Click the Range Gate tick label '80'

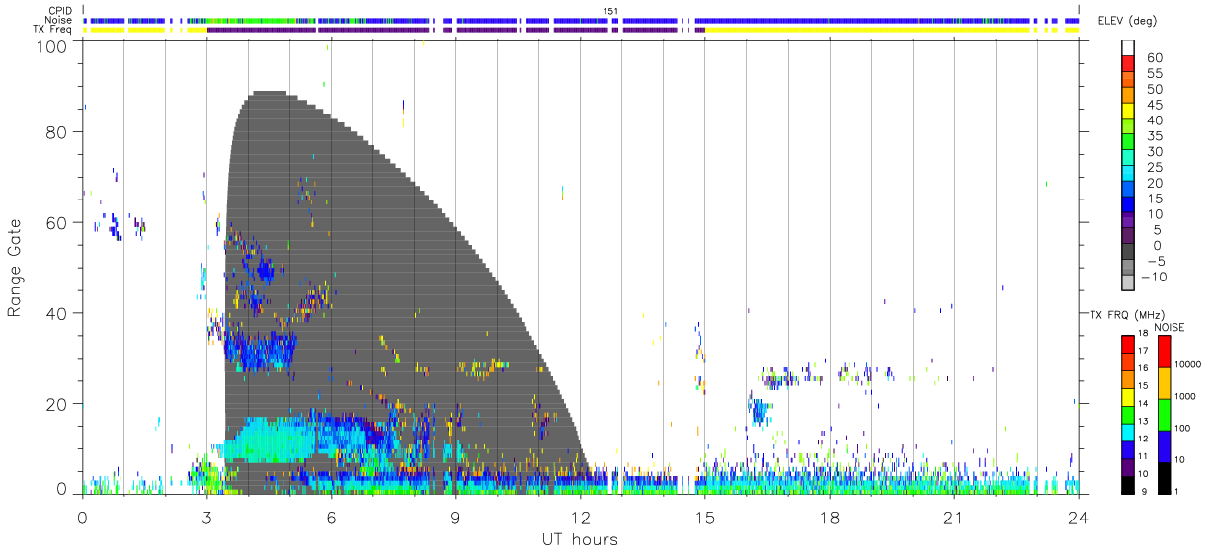(x=56, y=132)
